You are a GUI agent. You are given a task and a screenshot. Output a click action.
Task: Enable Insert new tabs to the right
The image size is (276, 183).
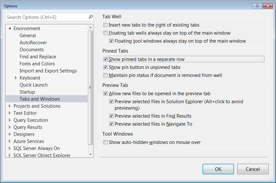click(x=106, y=25)
